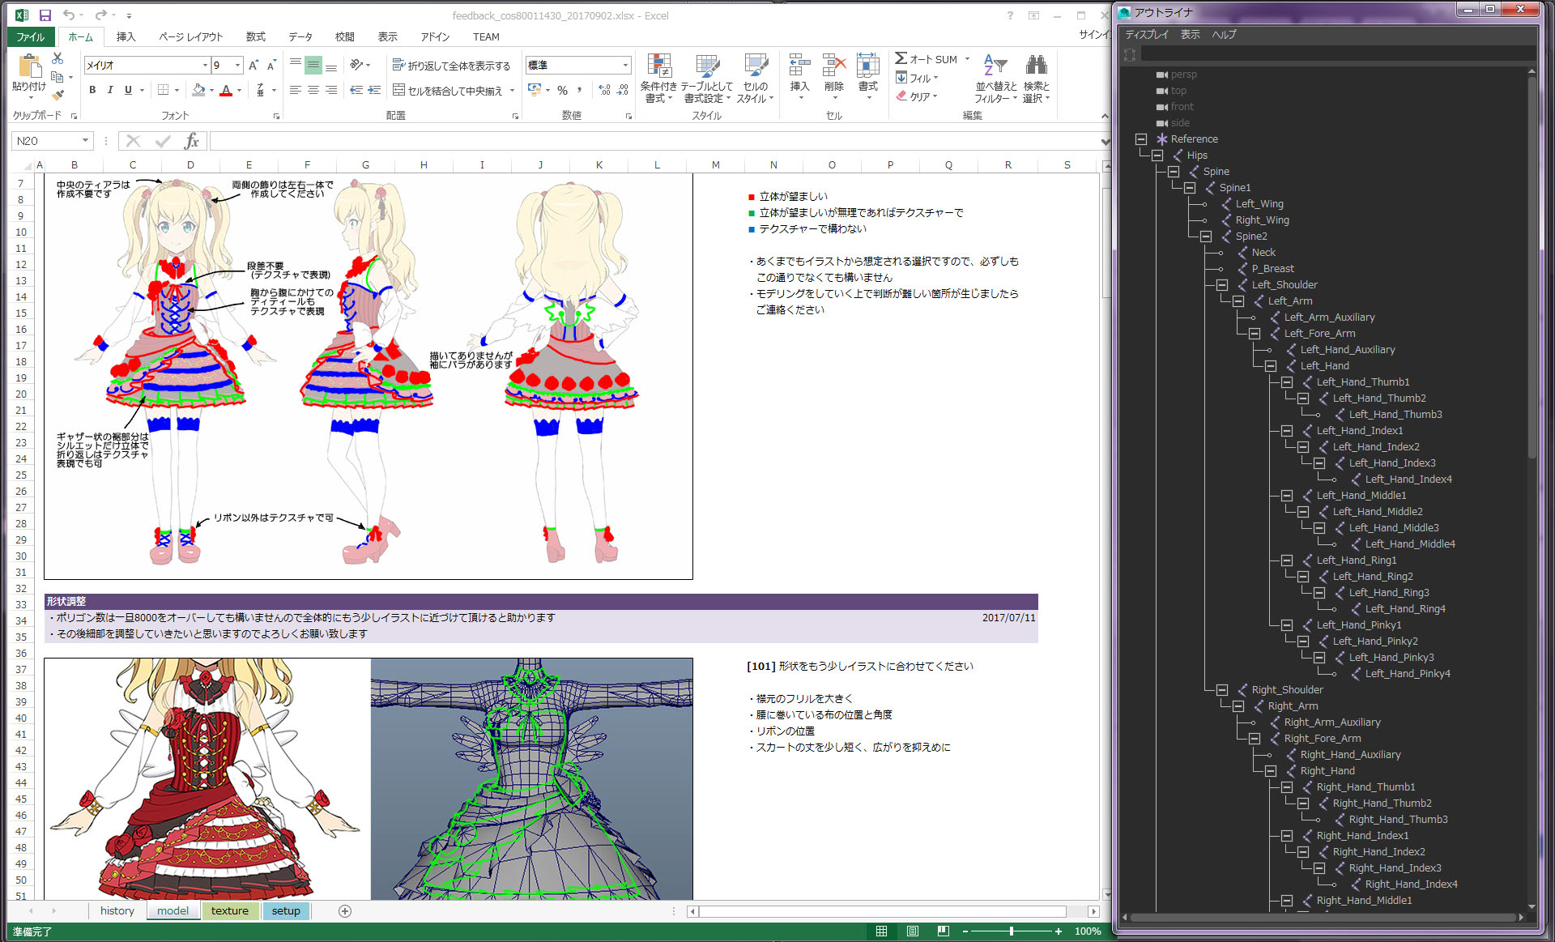Open Conditional Formatting 条件付き書式
Screen dimensions: 1555x942
pyautogui.click(x=658, y=79)
